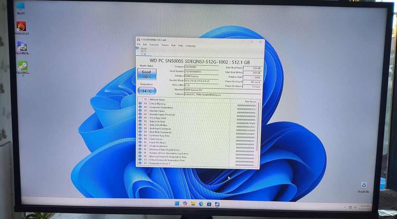Click the ID column header
Viewport: 397px width, 219px height.
[145, 100]
